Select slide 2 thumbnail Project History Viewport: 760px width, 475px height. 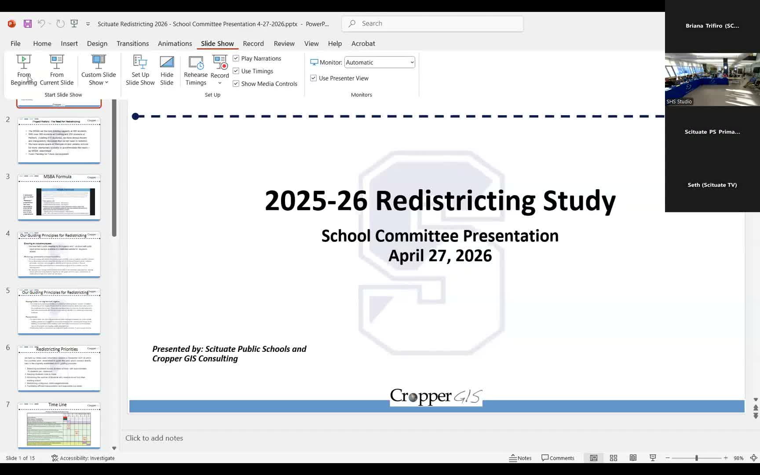click(59, 140)
